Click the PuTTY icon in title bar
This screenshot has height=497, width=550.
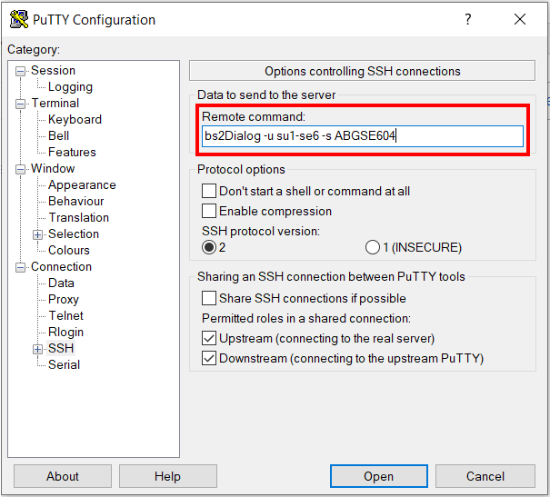coord(18,19)
